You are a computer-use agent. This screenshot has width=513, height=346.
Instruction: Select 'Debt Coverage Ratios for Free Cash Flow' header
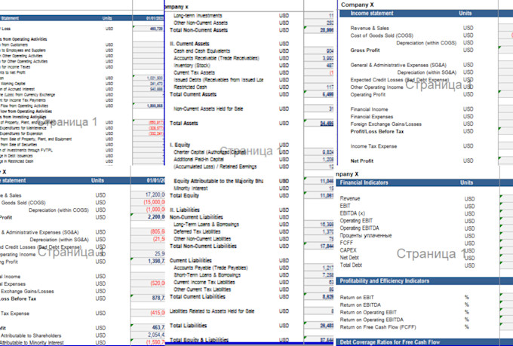tap(390, 342)
